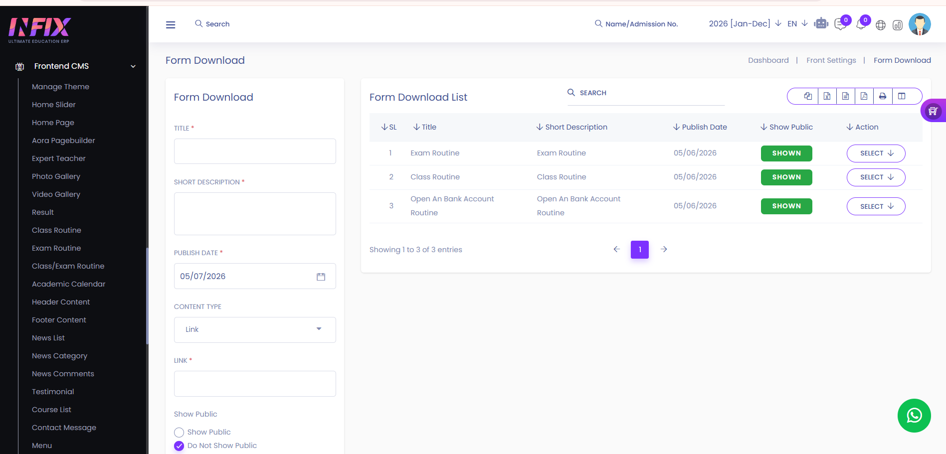Viewport: 946px width, 454px height.
Task: Open the EN language dropdown
Action: [797, 23]
